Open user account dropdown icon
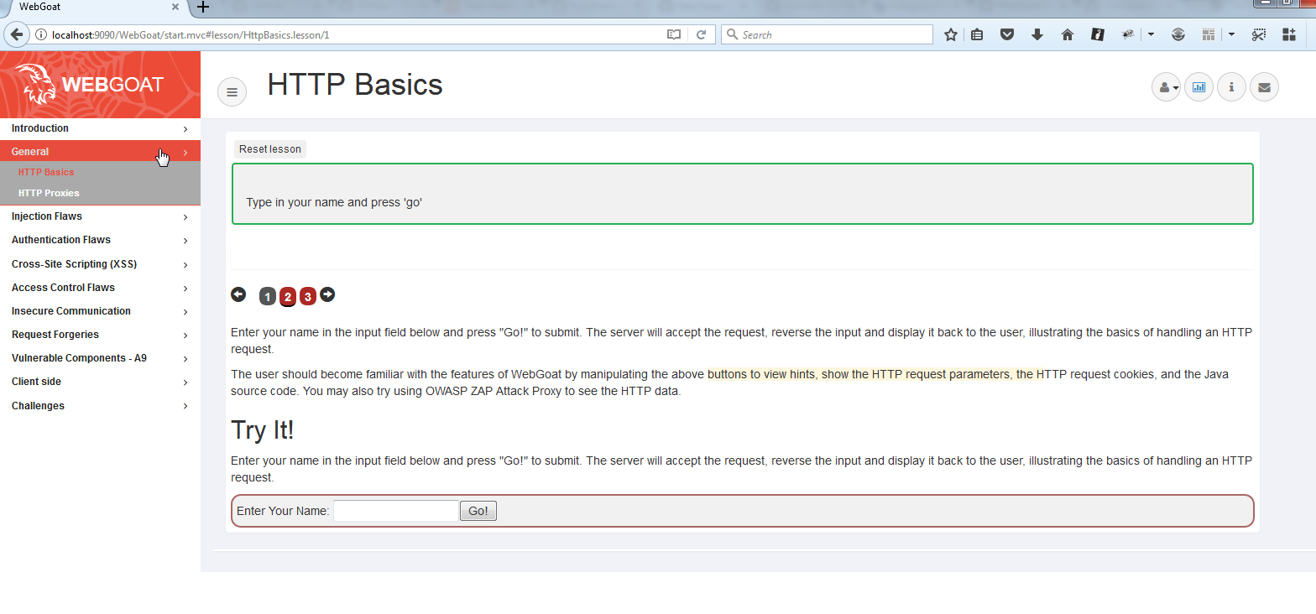1316x614 pixels. (1167, 86)
